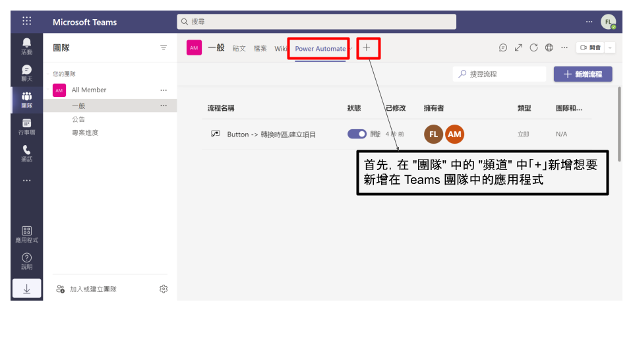Add a new tab with plus icon
Image resolution: width=633 pixels, height=356 pixels.
(366, 47)
